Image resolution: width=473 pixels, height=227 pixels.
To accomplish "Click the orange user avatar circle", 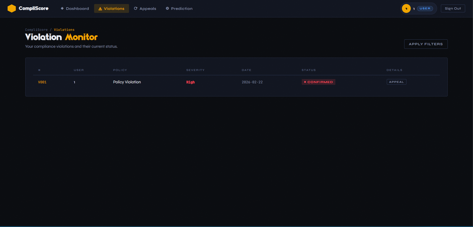I will click(406, 9).
